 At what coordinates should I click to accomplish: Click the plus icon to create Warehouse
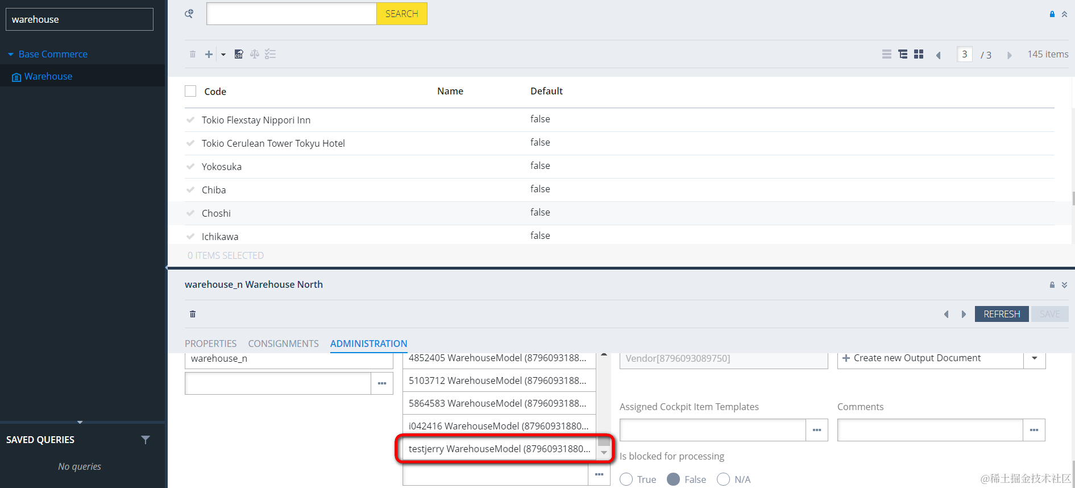[x=209, y=55]
